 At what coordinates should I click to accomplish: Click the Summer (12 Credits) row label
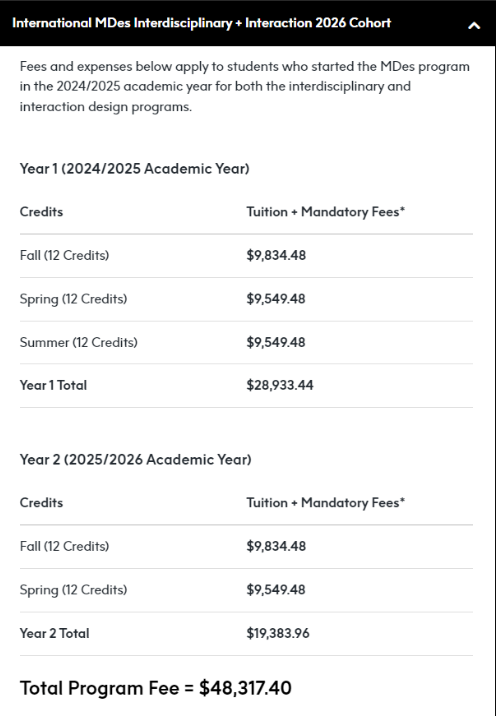coord(79,342)
